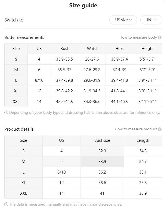
Task: Click the info icon before the manual measurement note
Action: (6, 204)
